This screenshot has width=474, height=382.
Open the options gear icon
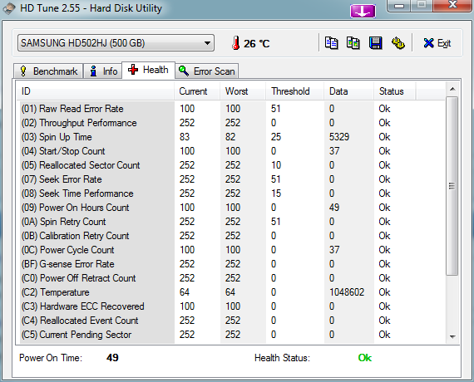(398, 43)
